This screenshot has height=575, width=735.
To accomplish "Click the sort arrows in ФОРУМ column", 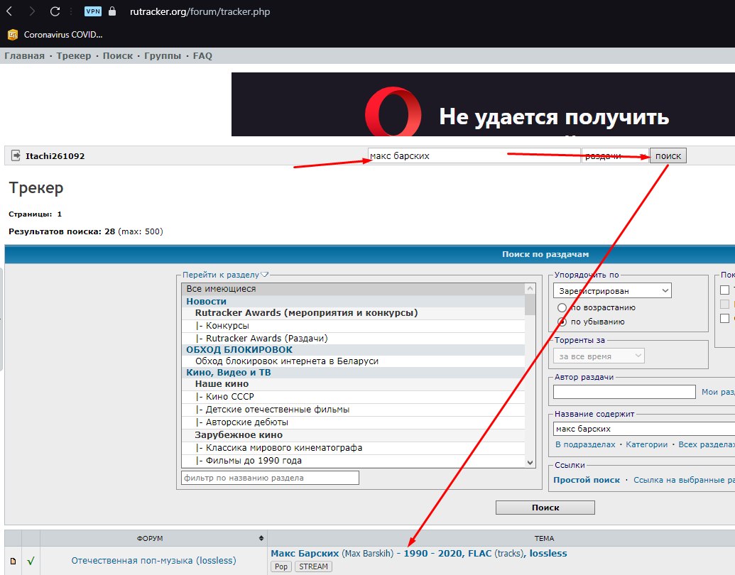I will 261,538.
